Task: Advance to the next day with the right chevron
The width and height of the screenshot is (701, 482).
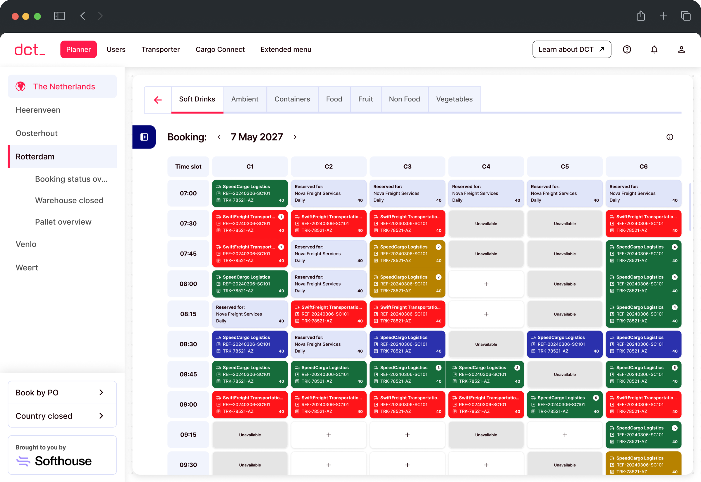Action: [x=295, y=137]
